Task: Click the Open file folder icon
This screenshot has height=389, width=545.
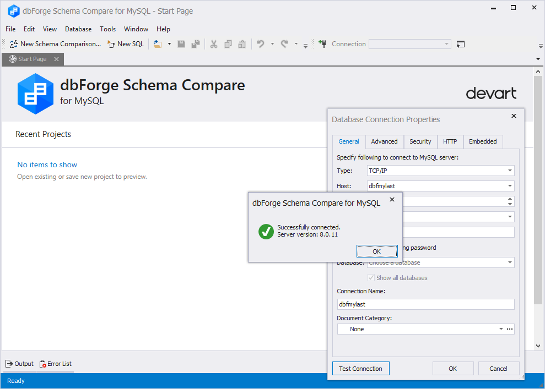Action: 158,44
